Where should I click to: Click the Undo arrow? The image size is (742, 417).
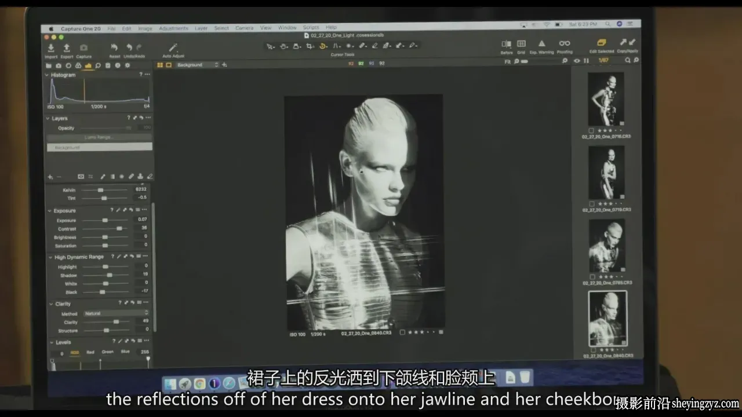[129, 47]
